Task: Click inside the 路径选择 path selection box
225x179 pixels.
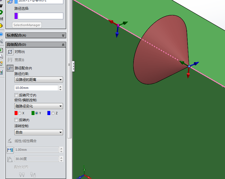Action: [41, 16]
